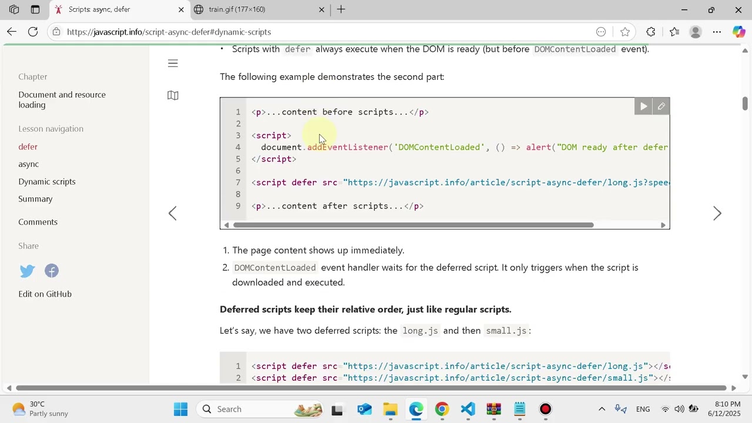Open the tab actions menu icon

pyautogui.click(x=35, y=9)
